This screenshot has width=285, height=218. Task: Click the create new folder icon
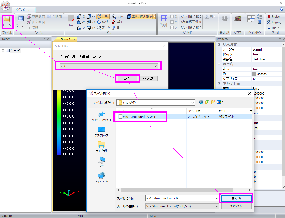(213, 102)
